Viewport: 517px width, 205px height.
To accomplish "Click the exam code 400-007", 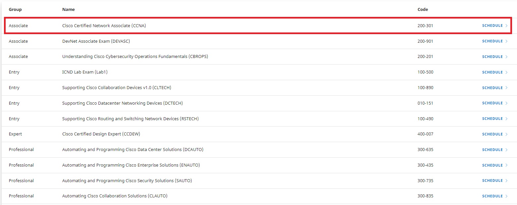I will coord(425,134).
